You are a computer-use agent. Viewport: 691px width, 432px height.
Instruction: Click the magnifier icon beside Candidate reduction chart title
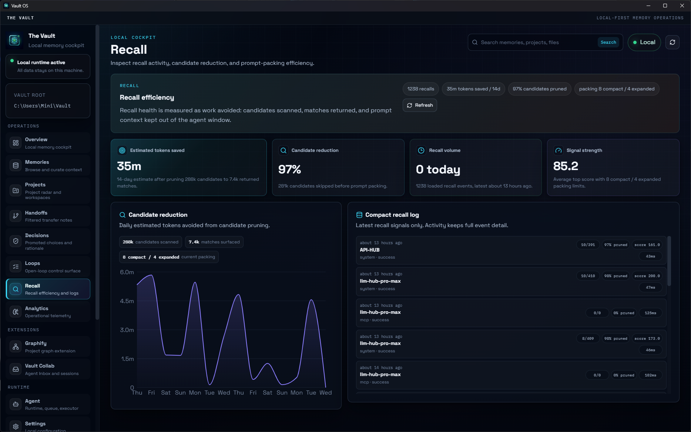tap(123, 215)
